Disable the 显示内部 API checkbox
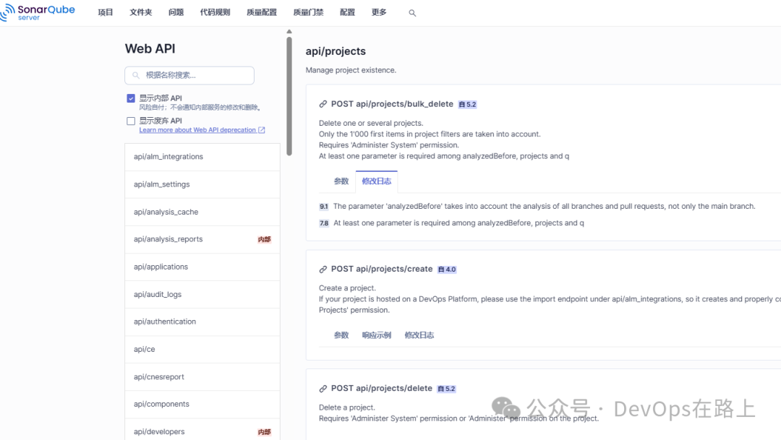This screenshot has width=781, height=440. (x=131, y=98)
